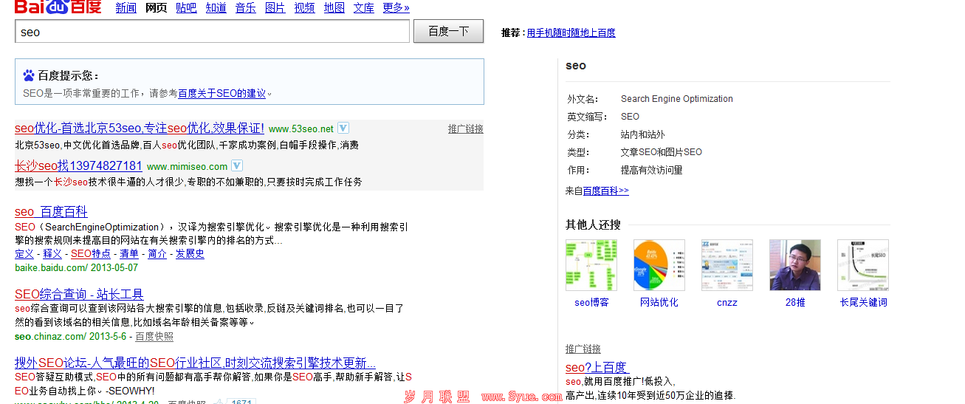
Task: Open the seo博客 thumbnail image
Action: point(591,265)
